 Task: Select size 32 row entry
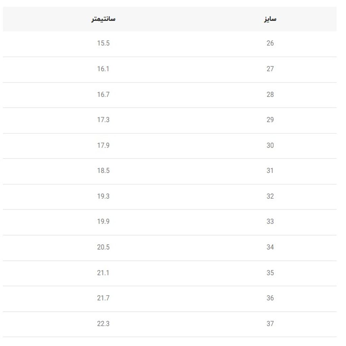(270, 196)
